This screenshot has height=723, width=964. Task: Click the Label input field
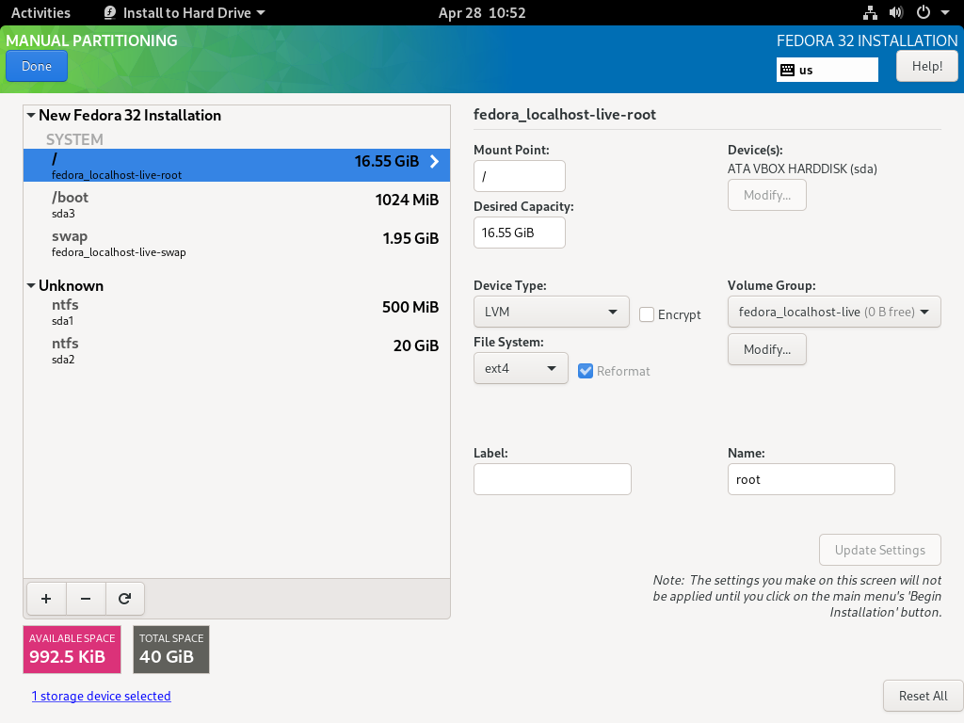552,479
